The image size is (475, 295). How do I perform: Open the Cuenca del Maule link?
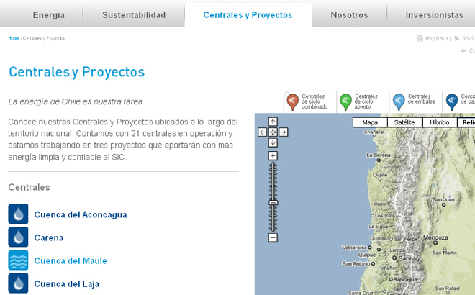pyautogui.click(x=71, y=260)
